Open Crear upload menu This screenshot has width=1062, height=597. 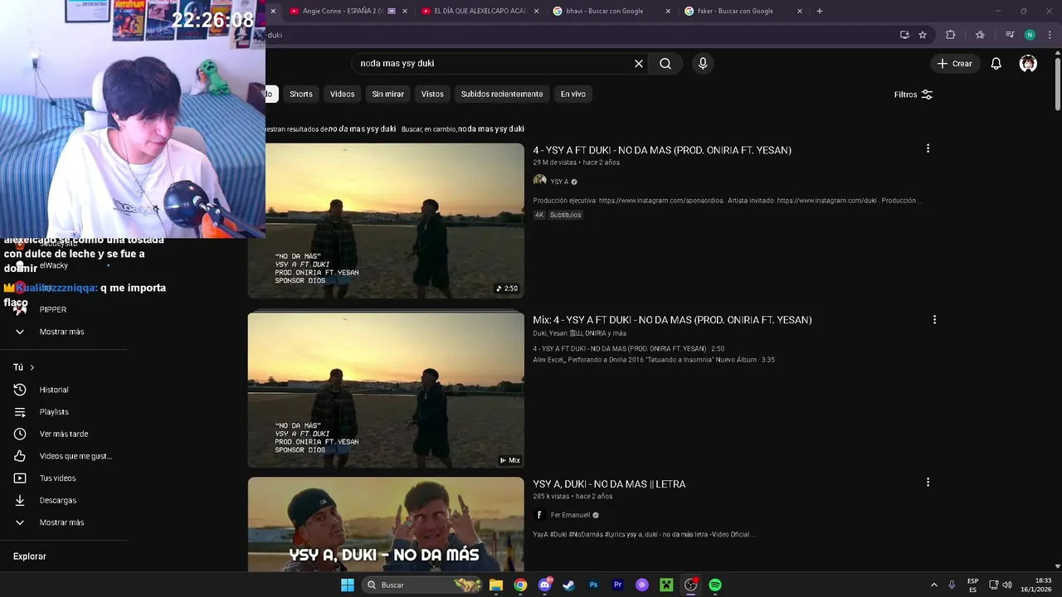coord(954,64)
